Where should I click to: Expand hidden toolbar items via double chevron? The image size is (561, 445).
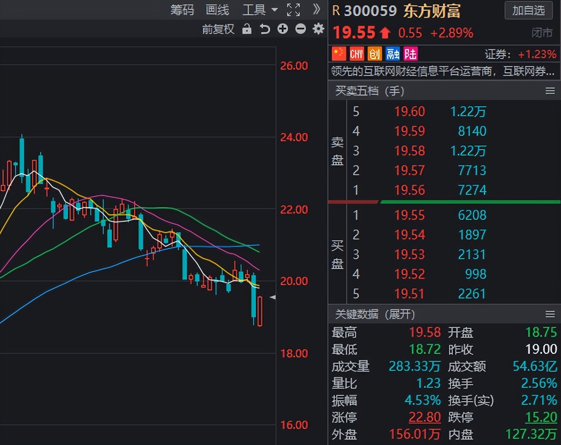[316, 10]
